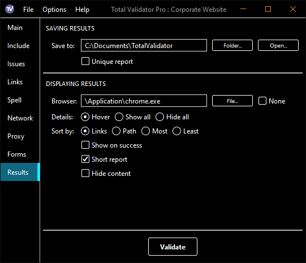
Task: Open the Help menu
Action: pos(82,10)
